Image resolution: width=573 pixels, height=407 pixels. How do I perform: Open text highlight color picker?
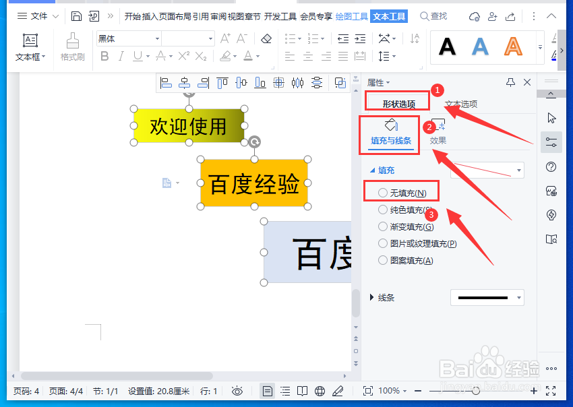point(226,56)
